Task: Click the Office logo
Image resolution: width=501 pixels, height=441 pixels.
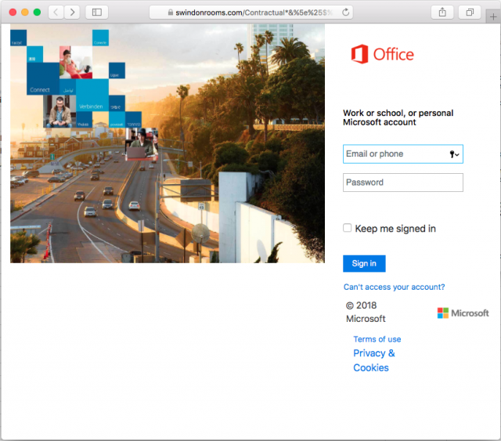Action: coord(383,54)
